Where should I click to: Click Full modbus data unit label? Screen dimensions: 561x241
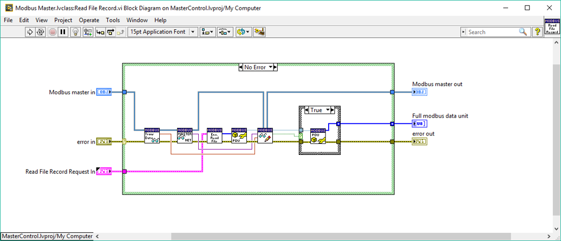[x=440, y=116]
